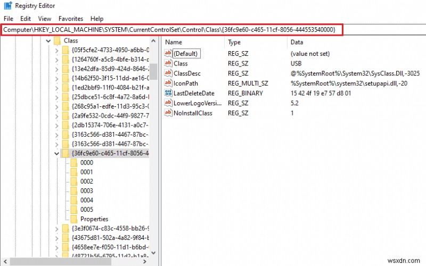Screen dimensions: 426x266
Task: Click the LowerLogoVersi... string icon
Action: point(168,103)
